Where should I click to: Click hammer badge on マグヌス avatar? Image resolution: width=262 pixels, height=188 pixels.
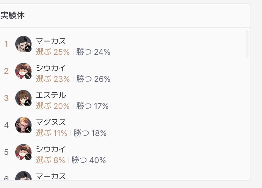tap(28, 130)
